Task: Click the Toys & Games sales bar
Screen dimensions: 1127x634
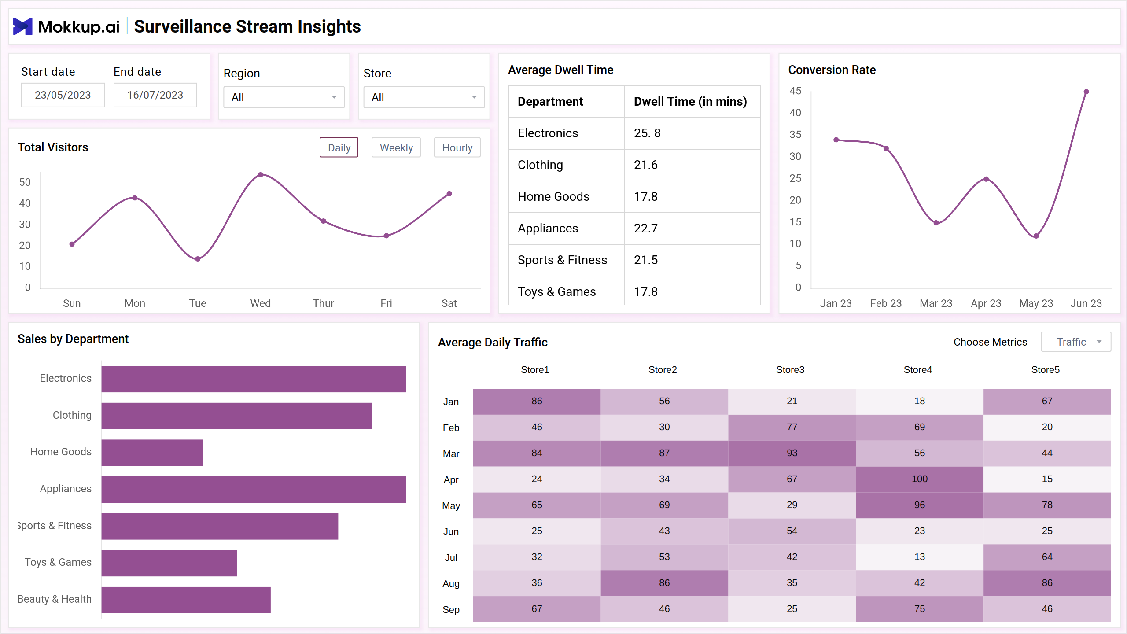Action: click(169, 563)
